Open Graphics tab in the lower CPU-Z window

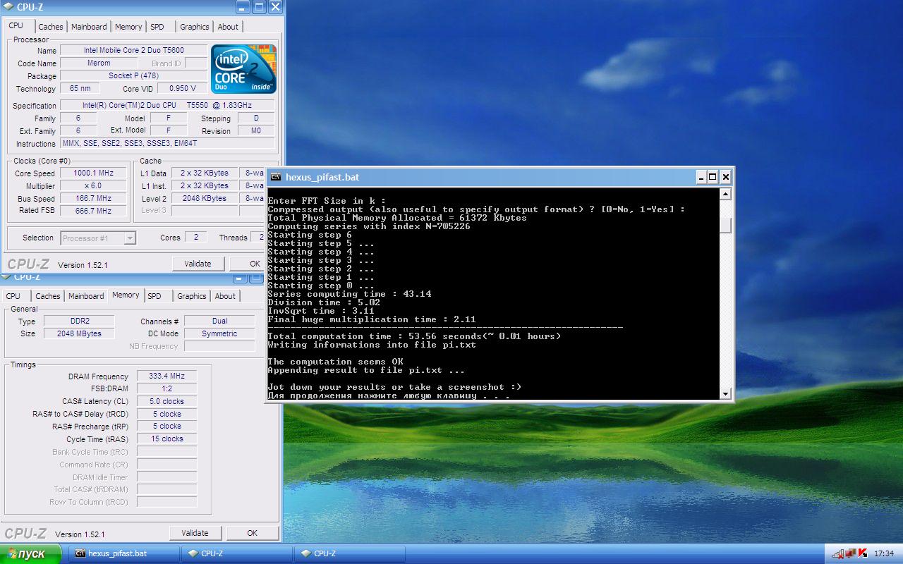click(x=192, y=296)
